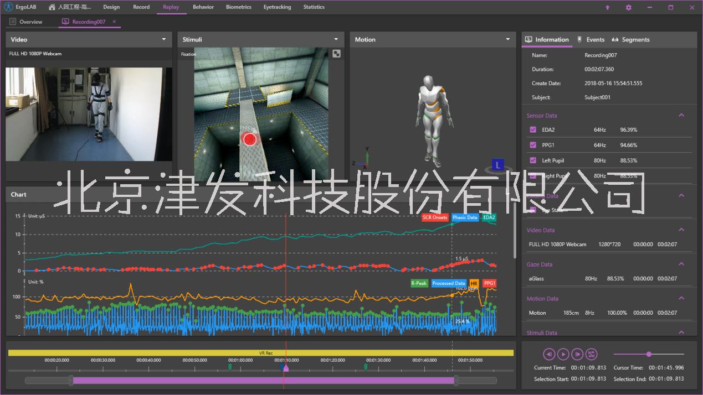Grab the left handle of timeline range bar
Image resolution: width=703 pixels, height=395 pixels.
(x=71, y=380)
